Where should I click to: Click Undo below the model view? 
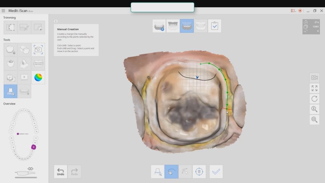coord(60,172)
